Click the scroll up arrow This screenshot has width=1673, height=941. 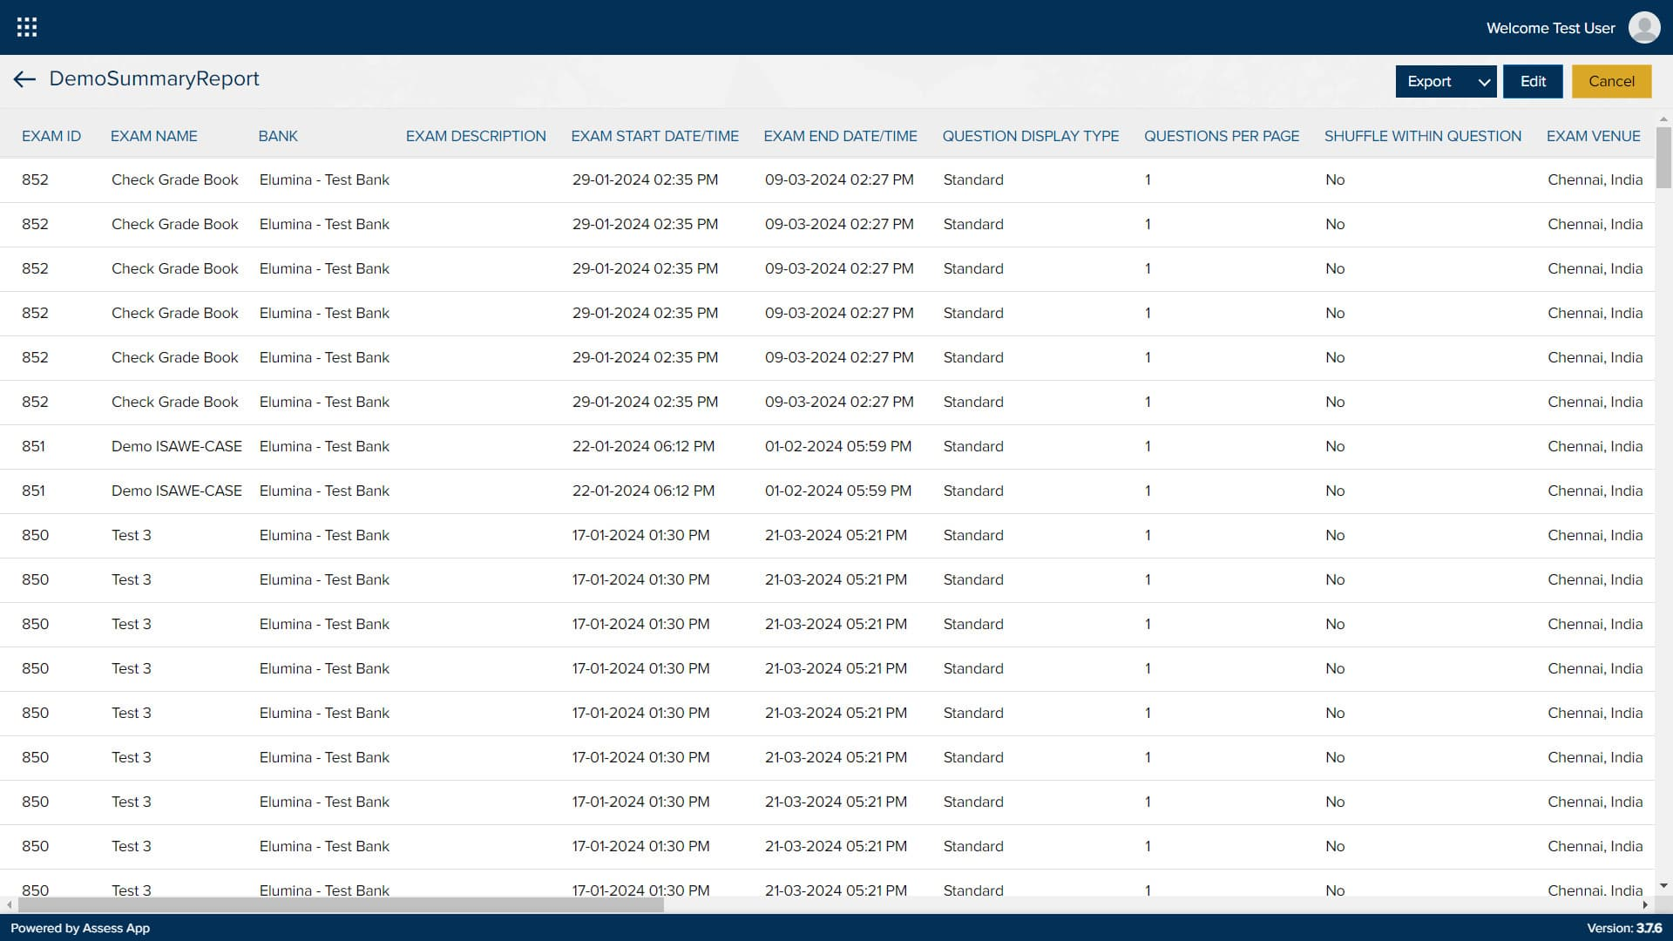pyautogui.click(x=1663, y=118)
